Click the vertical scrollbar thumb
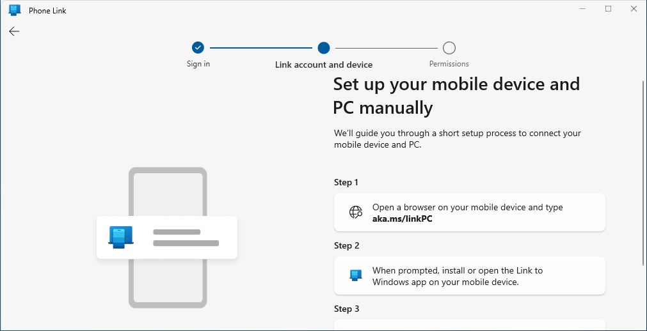This screenshot has height=331, width=647. [x=643, y=173]
